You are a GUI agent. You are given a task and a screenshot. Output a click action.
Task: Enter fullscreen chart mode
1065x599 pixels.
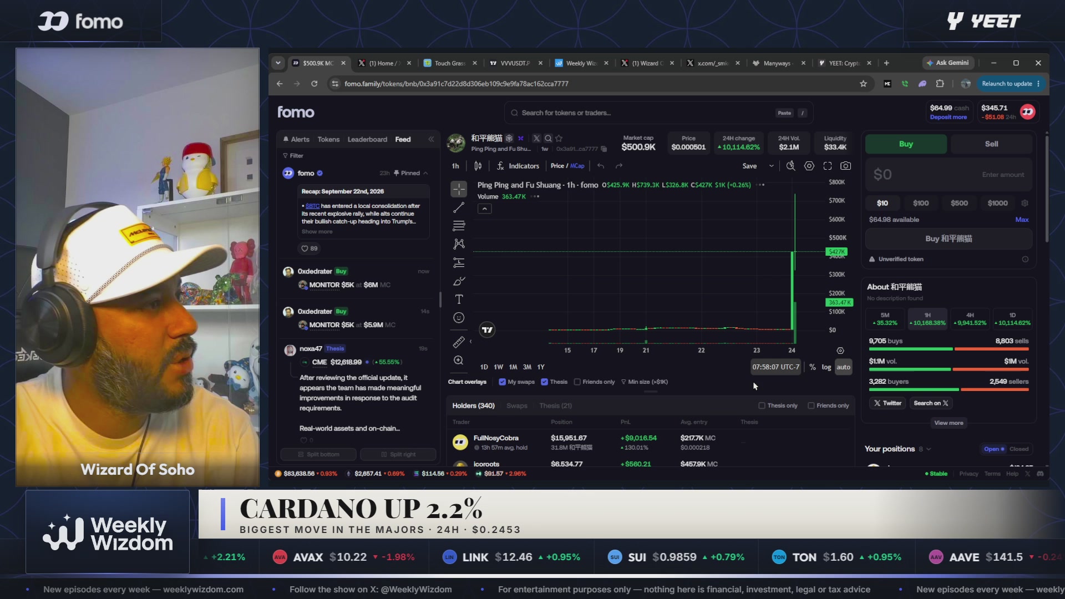tap(828, 166)
